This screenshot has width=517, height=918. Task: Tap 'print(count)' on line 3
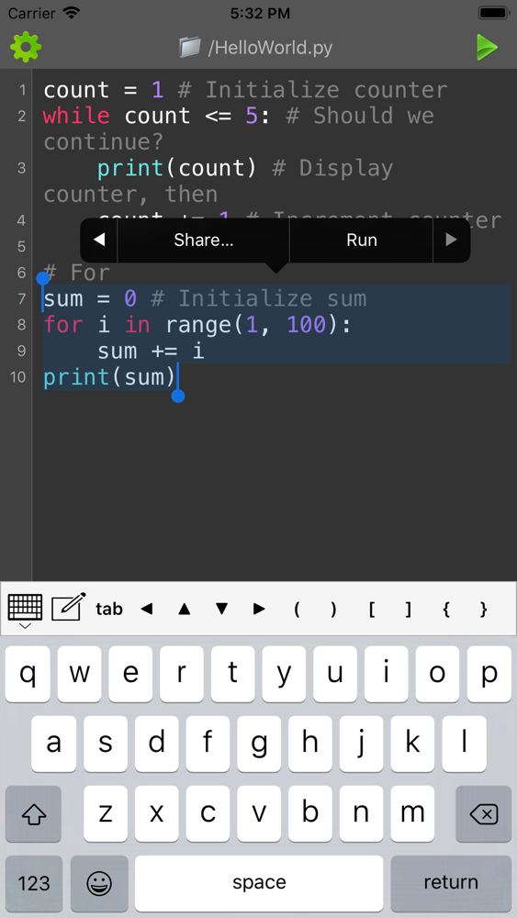click(x=177, y=169)
